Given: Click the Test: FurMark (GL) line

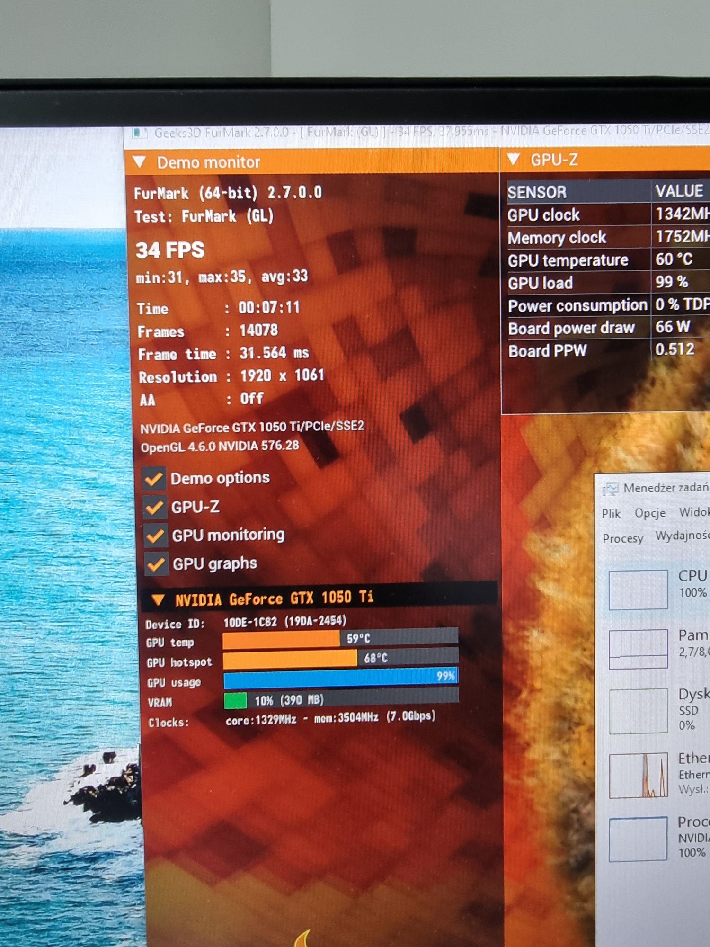Looking at the screenshot, I should tap(204, 216).
